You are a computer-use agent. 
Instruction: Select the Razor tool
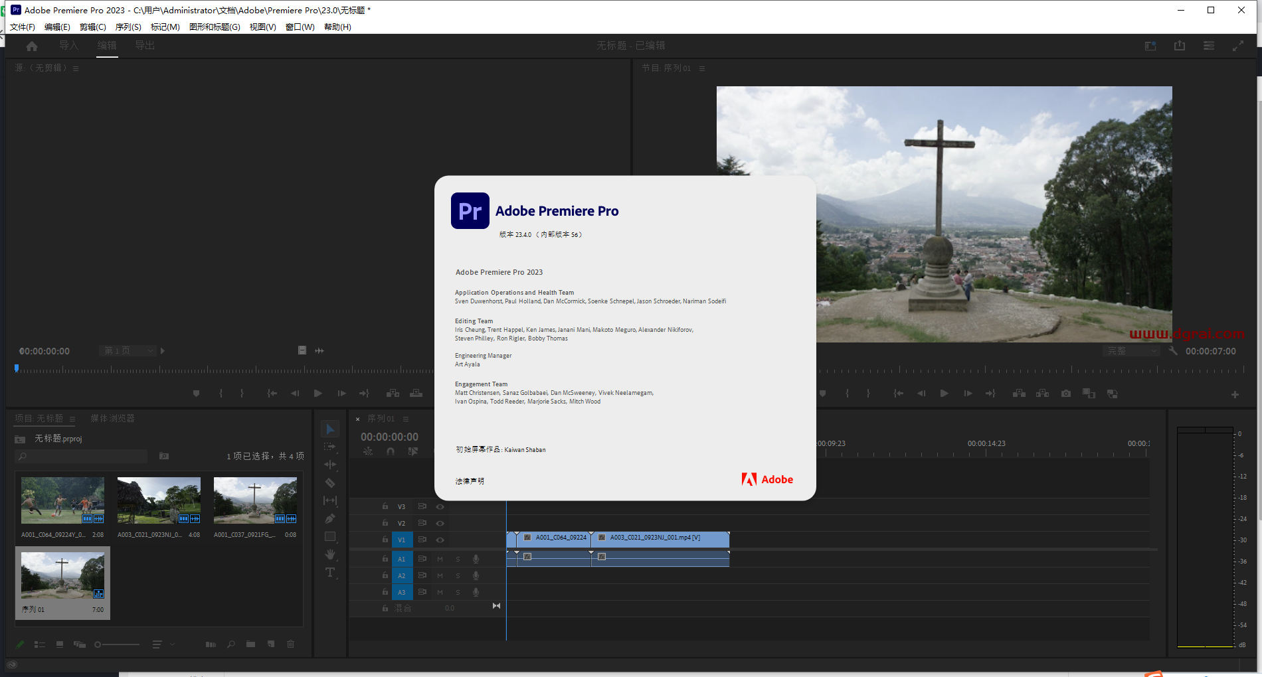pyautogui.click(x=330, y=483)
